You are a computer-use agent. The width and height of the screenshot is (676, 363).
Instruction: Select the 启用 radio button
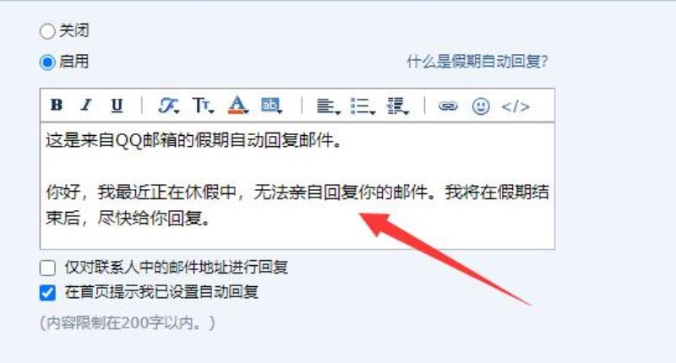click(47, 62)
